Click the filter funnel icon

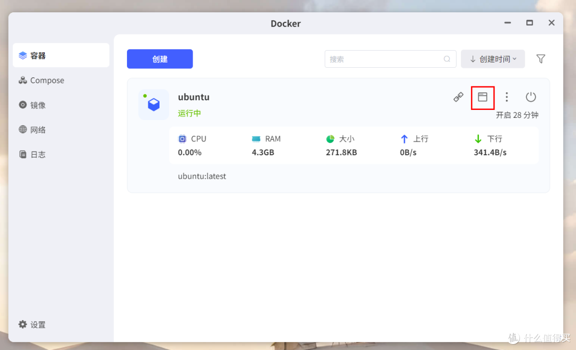click(x=540, y=59)
